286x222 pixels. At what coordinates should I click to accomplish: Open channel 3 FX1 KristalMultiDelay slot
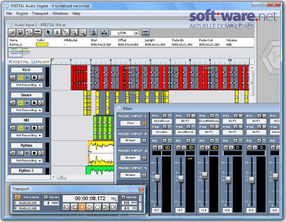point(209,121)
